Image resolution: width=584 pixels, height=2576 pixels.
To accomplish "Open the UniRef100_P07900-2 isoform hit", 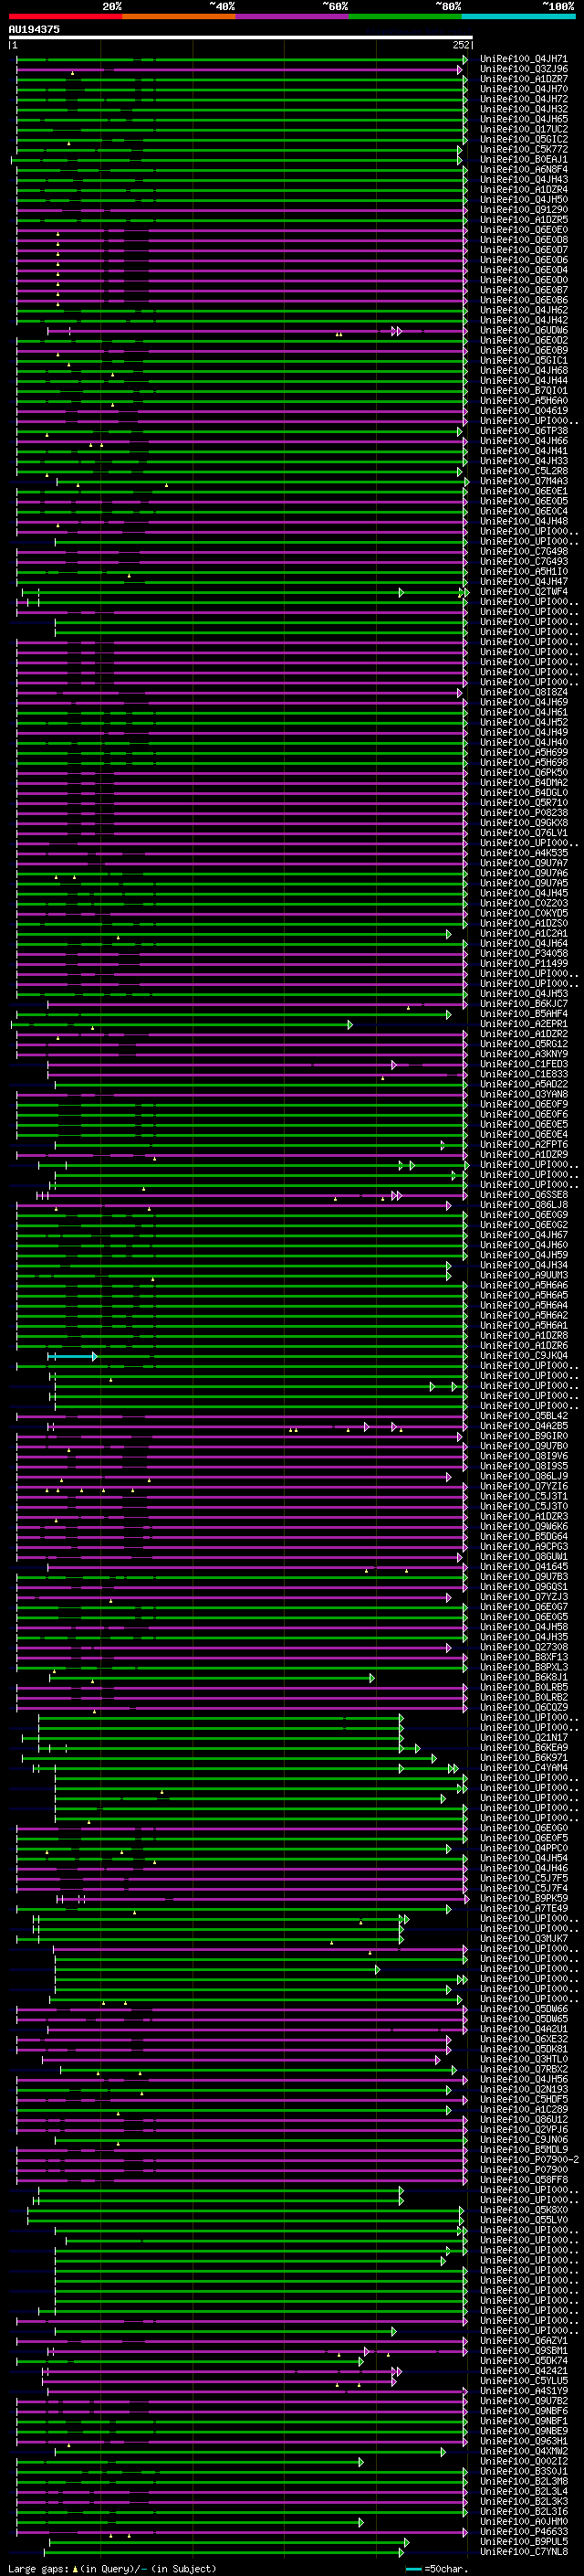I will coord(529,2159).
